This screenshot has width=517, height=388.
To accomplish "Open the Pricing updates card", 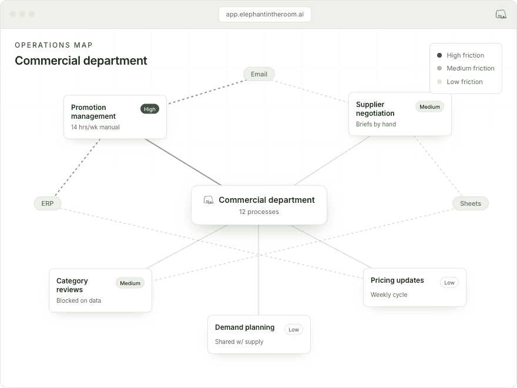I will 415,287.
